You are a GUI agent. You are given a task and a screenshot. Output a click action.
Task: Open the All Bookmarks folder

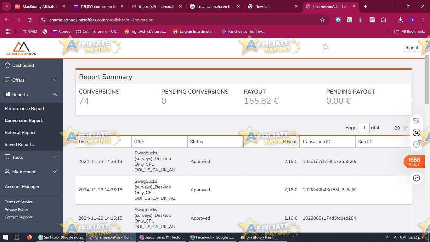[x=410, y=32]
